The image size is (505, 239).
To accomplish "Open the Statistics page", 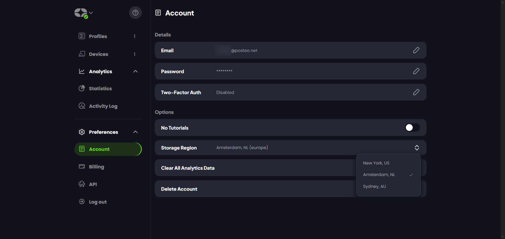I will [x=100, y=88].
